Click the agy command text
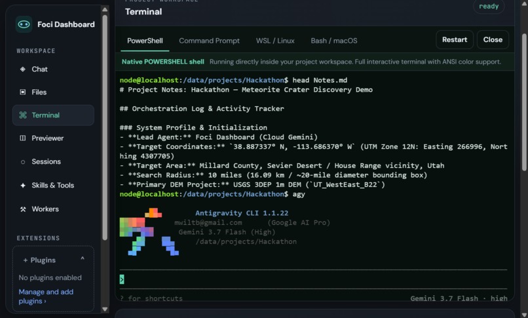 299,194
